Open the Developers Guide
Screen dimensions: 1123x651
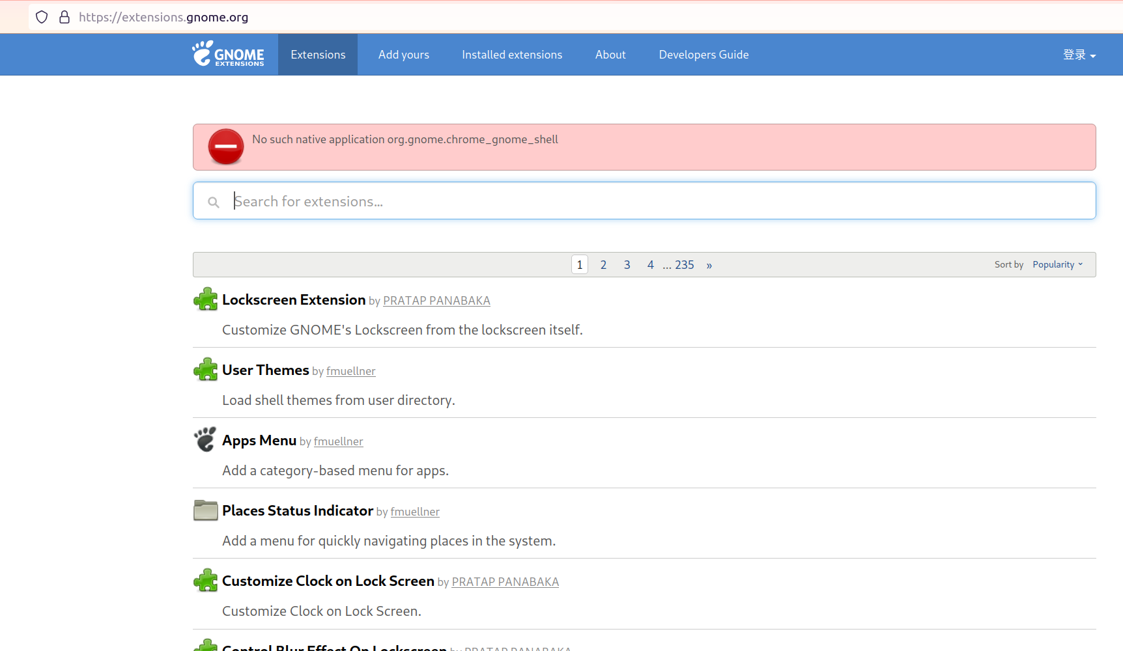pos(704,55)
